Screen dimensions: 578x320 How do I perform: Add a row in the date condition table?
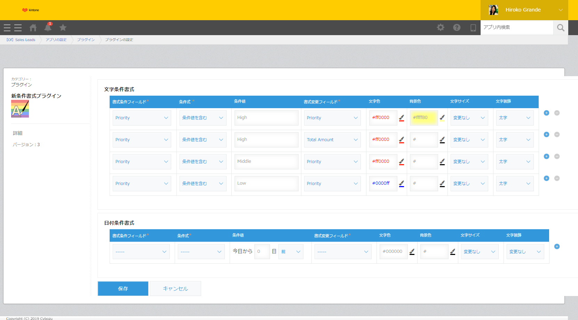pos(557,247)
